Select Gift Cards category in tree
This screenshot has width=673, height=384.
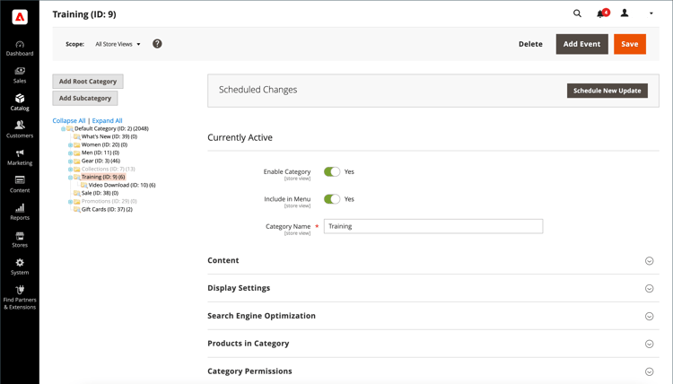[106, 209]
